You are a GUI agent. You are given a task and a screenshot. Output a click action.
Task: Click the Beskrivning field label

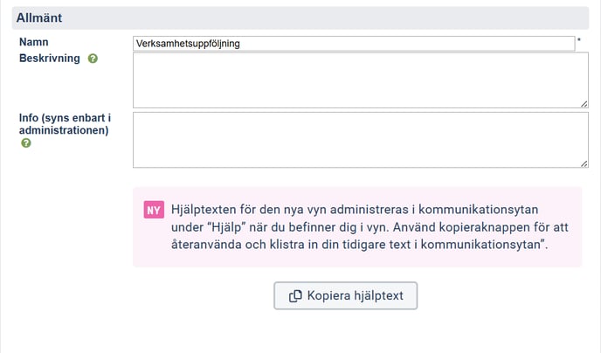[x=49, y=59]
